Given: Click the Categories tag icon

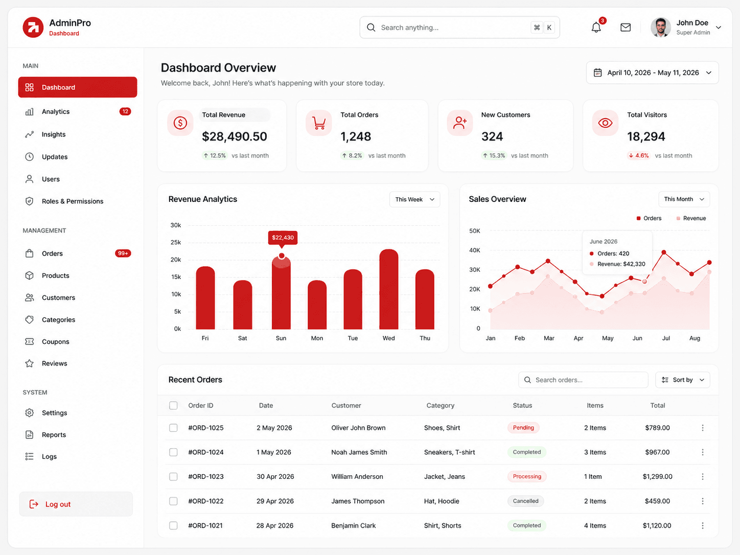Looking at the screenshot, I should coord(30,319).
